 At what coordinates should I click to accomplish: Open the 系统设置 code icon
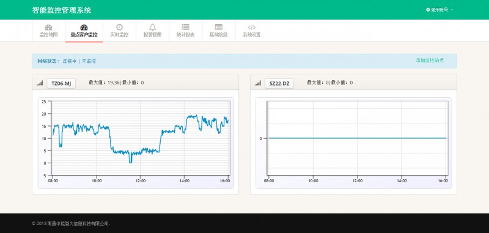pyautogui.click(x=252, y=27)
